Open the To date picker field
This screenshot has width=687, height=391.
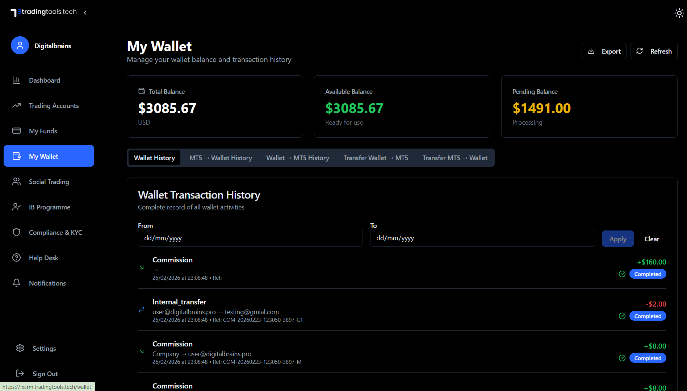(482, 238)
